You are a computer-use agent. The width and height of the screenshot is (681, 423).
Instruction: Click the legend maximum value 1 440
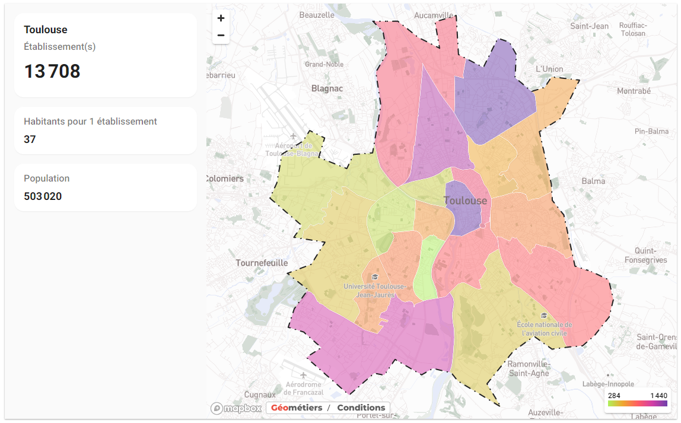pos(658,396)
